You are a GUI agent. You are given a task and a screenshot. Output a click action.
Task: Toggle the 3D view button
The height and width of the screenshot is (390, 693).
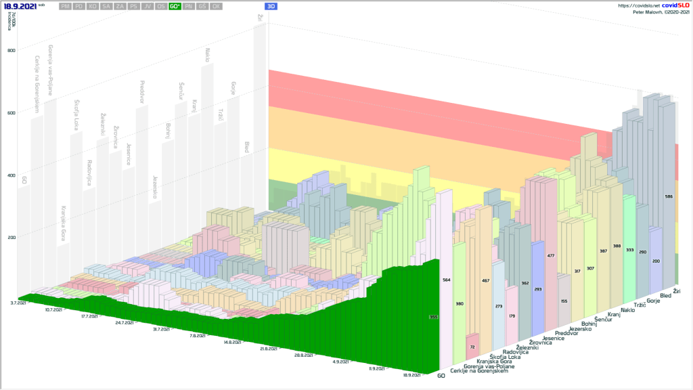pyautogui.click(x=271, y=6)
